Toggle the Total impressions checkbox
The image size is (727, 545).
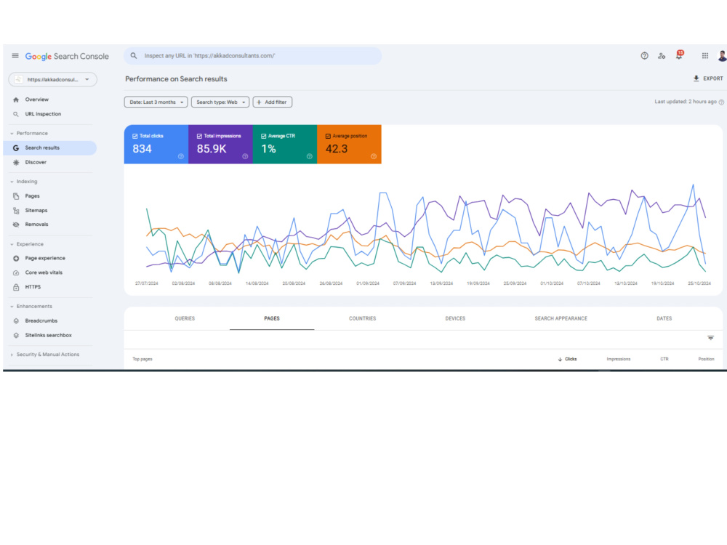tap(199, 137)
